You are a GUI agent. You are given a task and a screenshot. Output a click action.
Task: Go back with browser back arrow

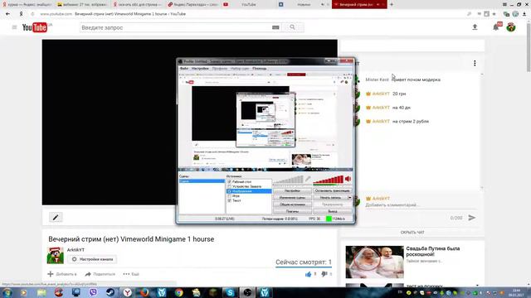pyautogui.click(x=7, y=14)
